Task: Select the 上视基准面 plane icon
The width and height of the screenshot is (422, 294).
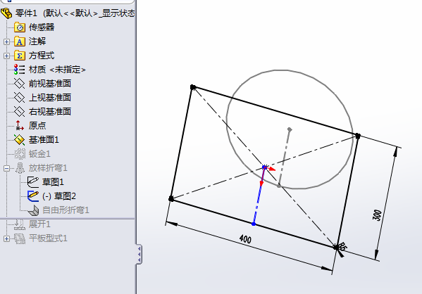Action: click(x=20, y=97)
